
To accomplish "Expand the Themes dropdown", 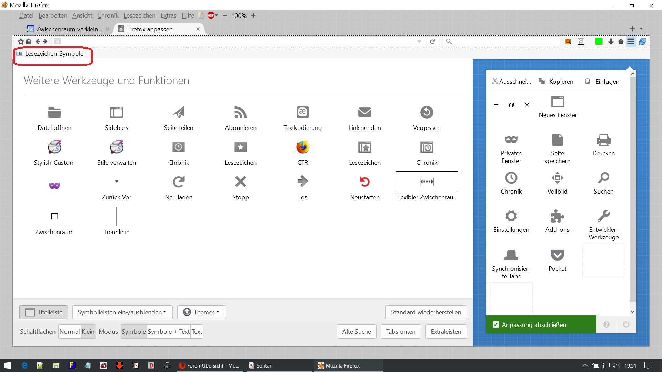I will coord(201,312).
